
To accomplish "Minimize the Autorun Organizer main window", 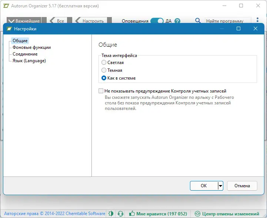I will coord(224,6).
